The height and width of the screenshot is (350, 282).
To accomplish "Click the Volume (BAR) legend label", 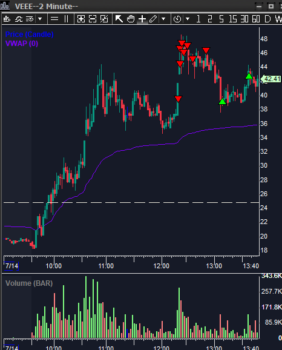I will pos(29,283).
